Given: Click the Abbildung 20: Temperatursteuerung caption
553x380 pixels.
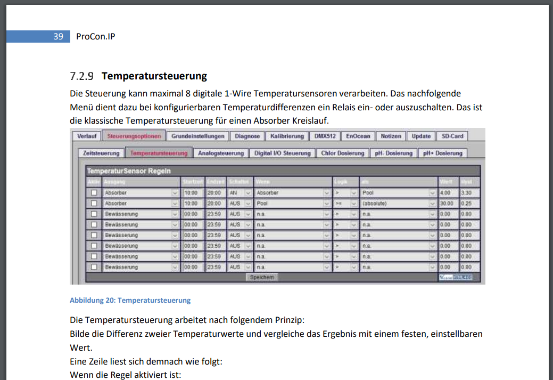Looking at the screenshot, I should (x=130, y=300).
